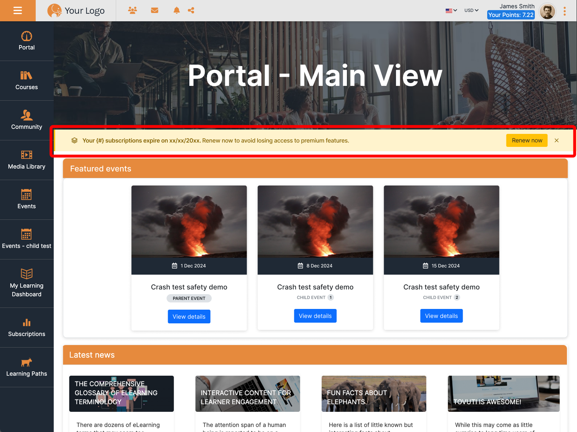577x432 pixels.
Task: Toggle the hamburger menu sidebar
Action: 18,10
